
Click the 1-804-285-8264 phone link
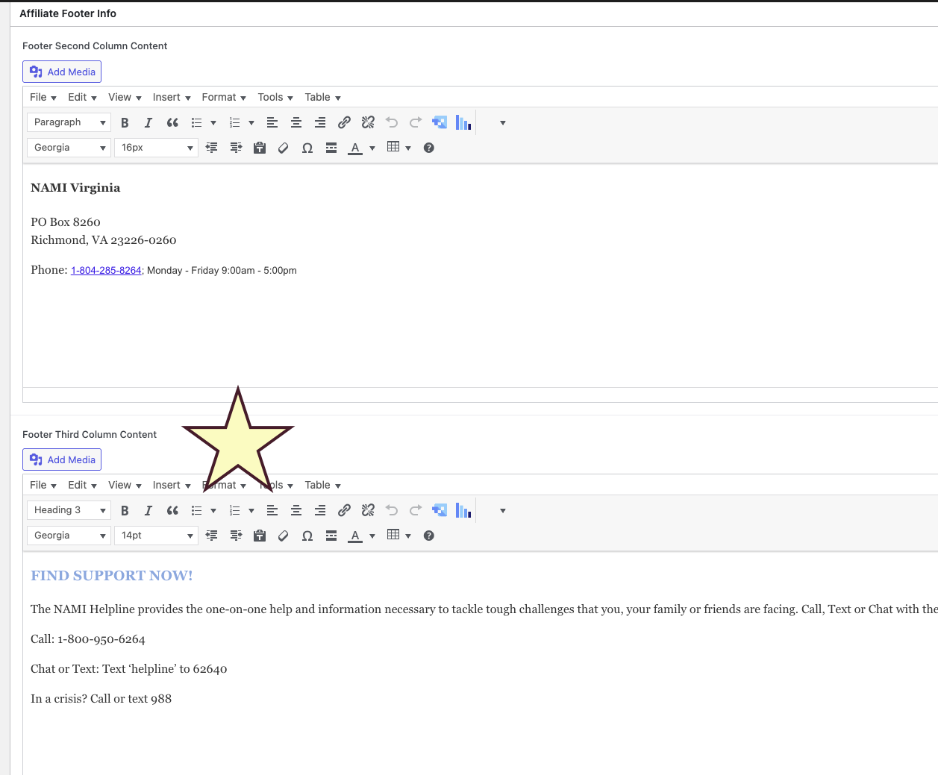106,271
